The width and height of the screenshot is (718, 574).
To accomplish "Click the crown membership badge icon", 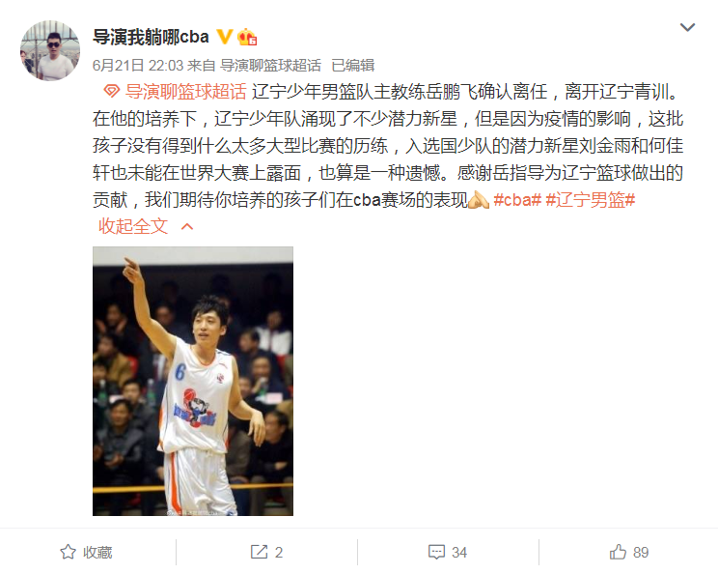I will coord(247,37).
